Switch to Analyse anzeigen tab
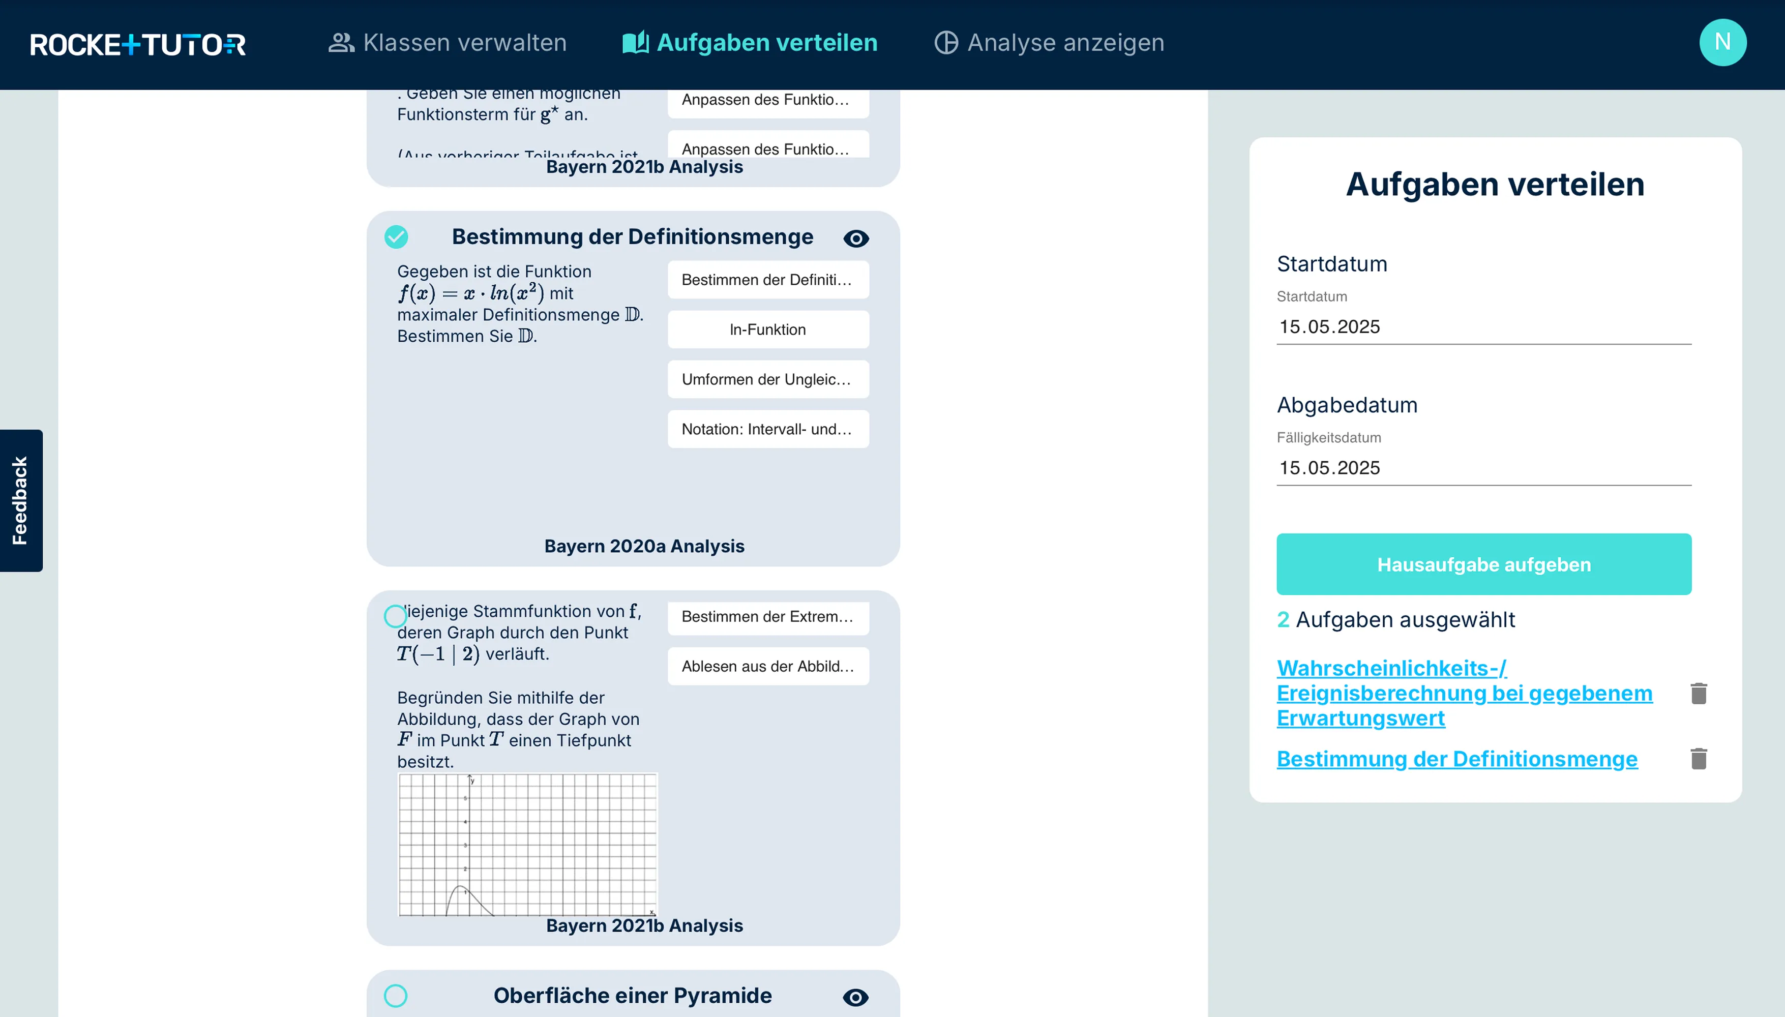Viewport: 1785px width, 1017px height. click(1049, 43)
